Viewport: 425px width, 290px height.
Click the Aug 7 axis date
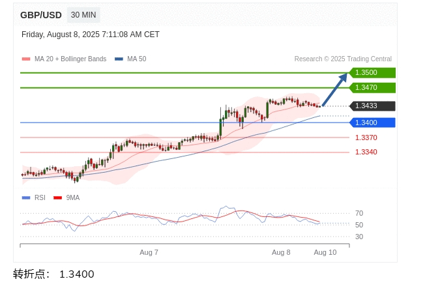point(149,252)
